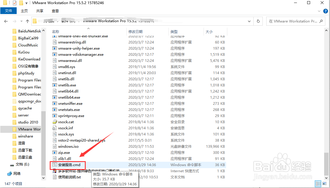Image resolution: width=330 pixels, height=188 pixels.
Task: Refresh the current folder view
Action: tap(258, 21)
